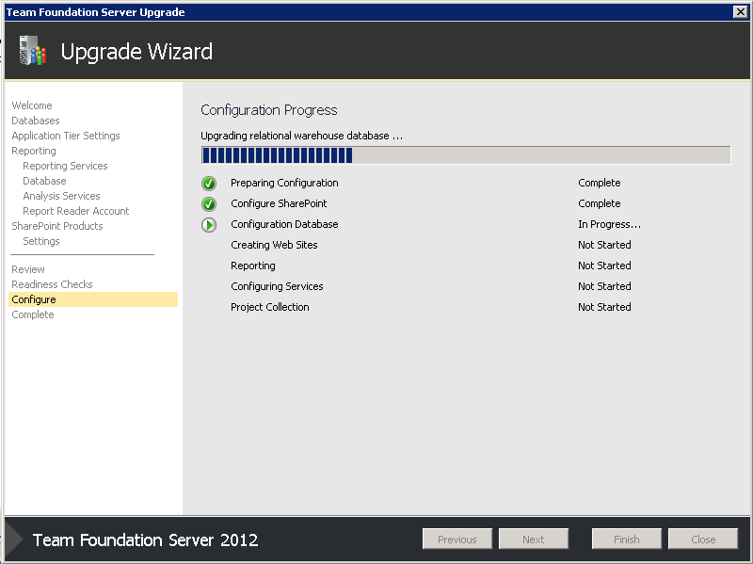Click the Previous button
The image size is (753, 564).
coord(457,539)
